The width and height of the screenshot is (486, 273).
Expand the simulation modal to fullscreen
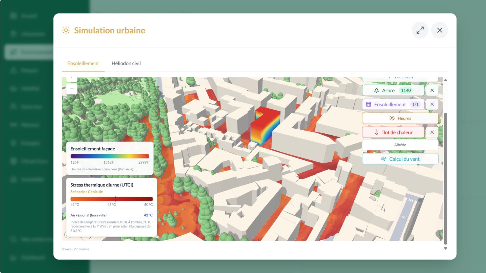pos(420,30)
